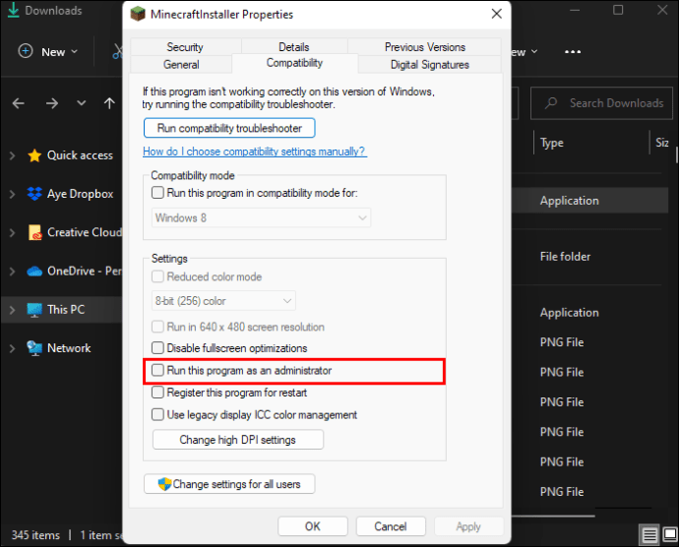Click the Creative Cloud folder icon
679x547 pixels.
[34, 232]
